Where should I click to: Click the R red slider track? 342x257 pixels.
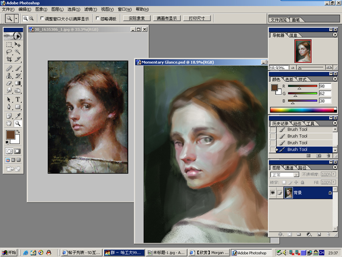pyautogui.click(x=302, y=86)
